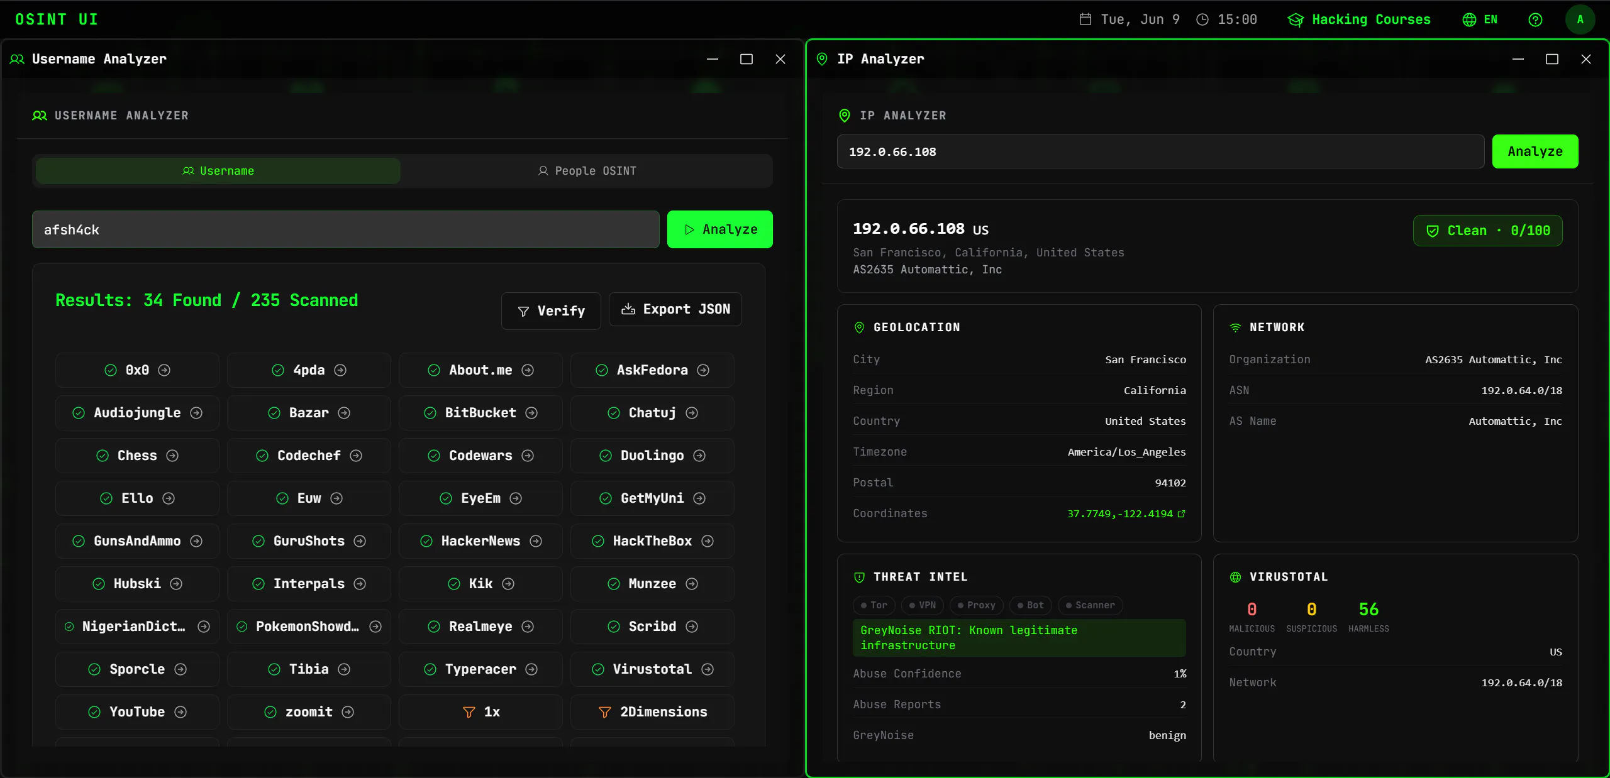1610x778 pixels.
Task: Click the clock time icon
Action: pyautogui.click(x=1202, y=19)
